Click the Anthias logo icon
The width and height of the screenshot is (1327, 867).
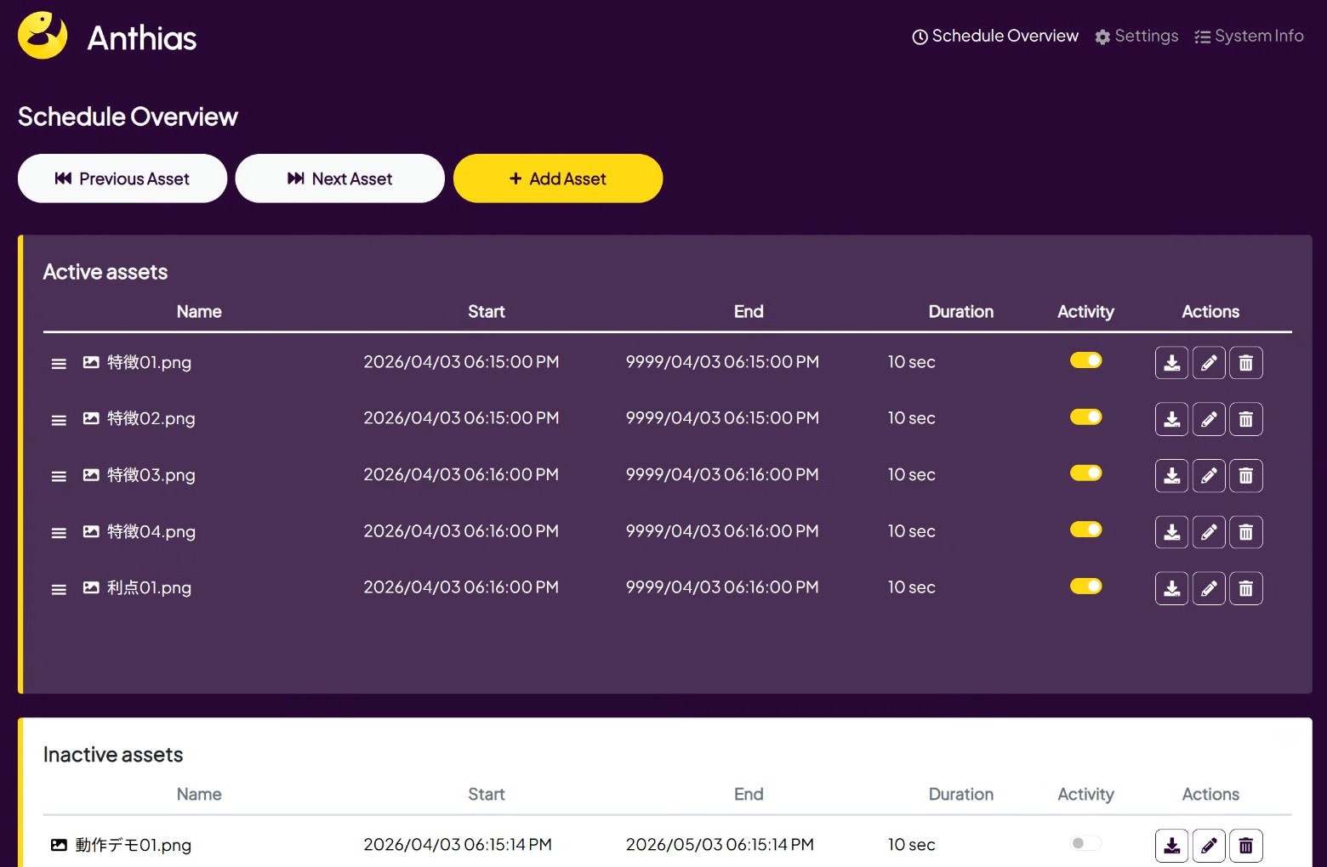[43, 36]
